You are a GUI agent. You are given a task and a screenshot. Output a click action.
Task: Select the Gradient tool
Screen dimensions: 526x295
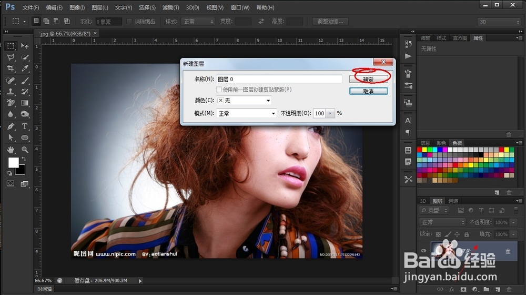tap(25, 103)
